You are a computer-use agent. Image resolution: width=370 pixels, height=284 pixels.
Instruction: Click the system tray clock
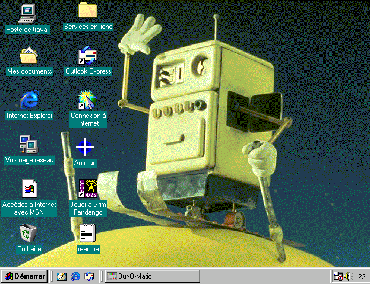[364, 276]
